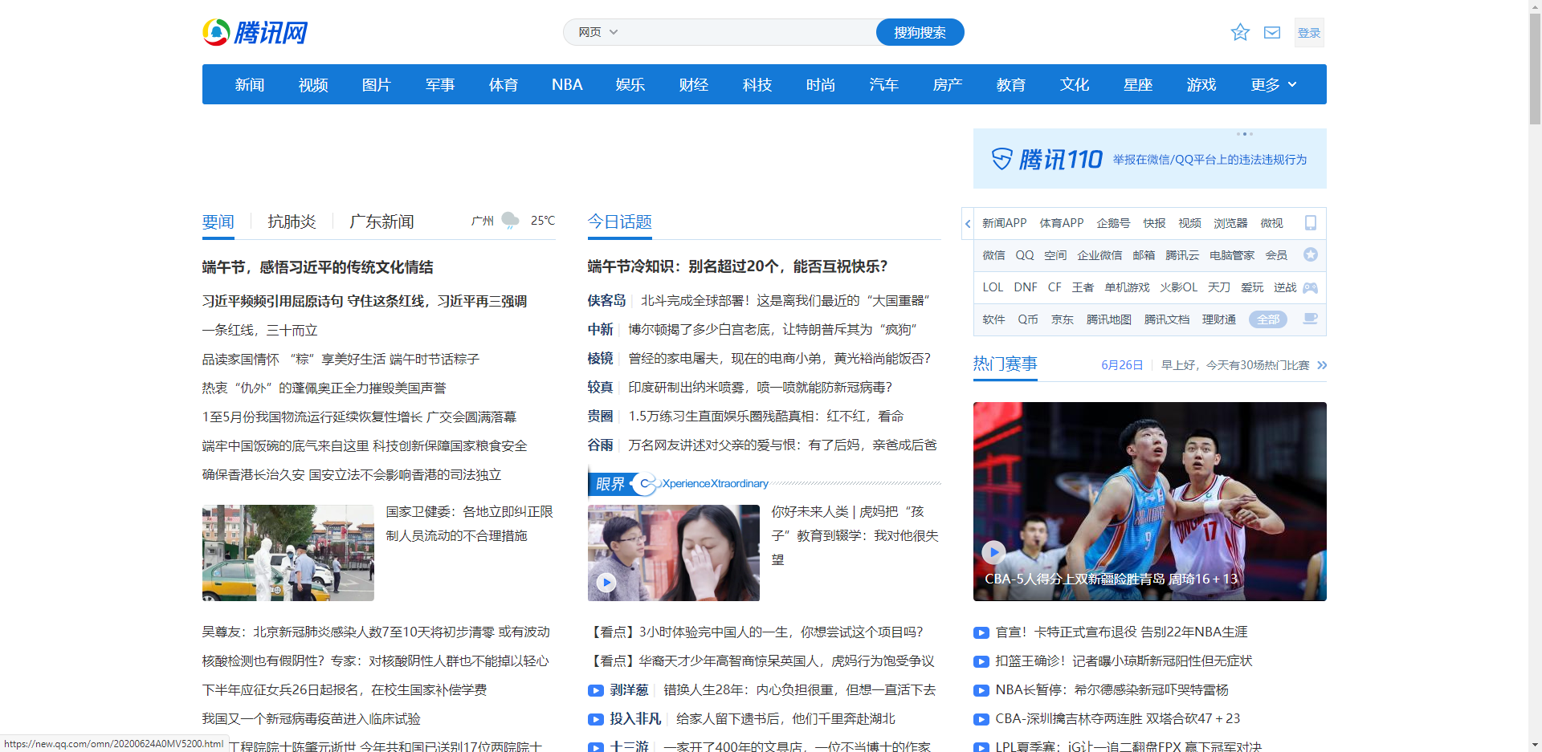1542x752 pixels.
Task: Open the 热门赛事 section heading
Action: pyautogui.click(x=1006, y=364)
